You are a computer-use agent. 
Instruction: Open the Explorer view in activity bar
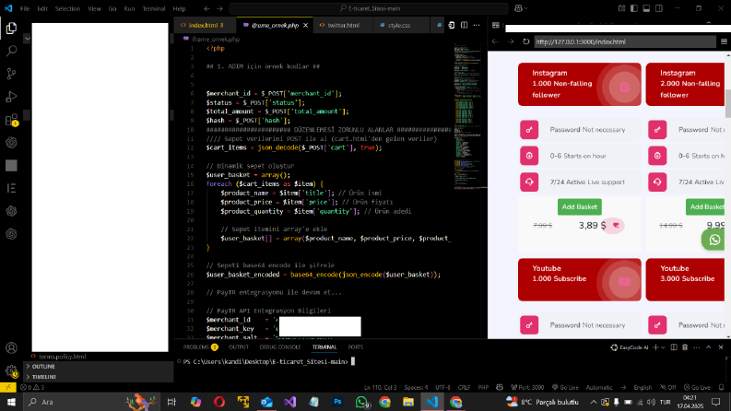tap(11, 29)
